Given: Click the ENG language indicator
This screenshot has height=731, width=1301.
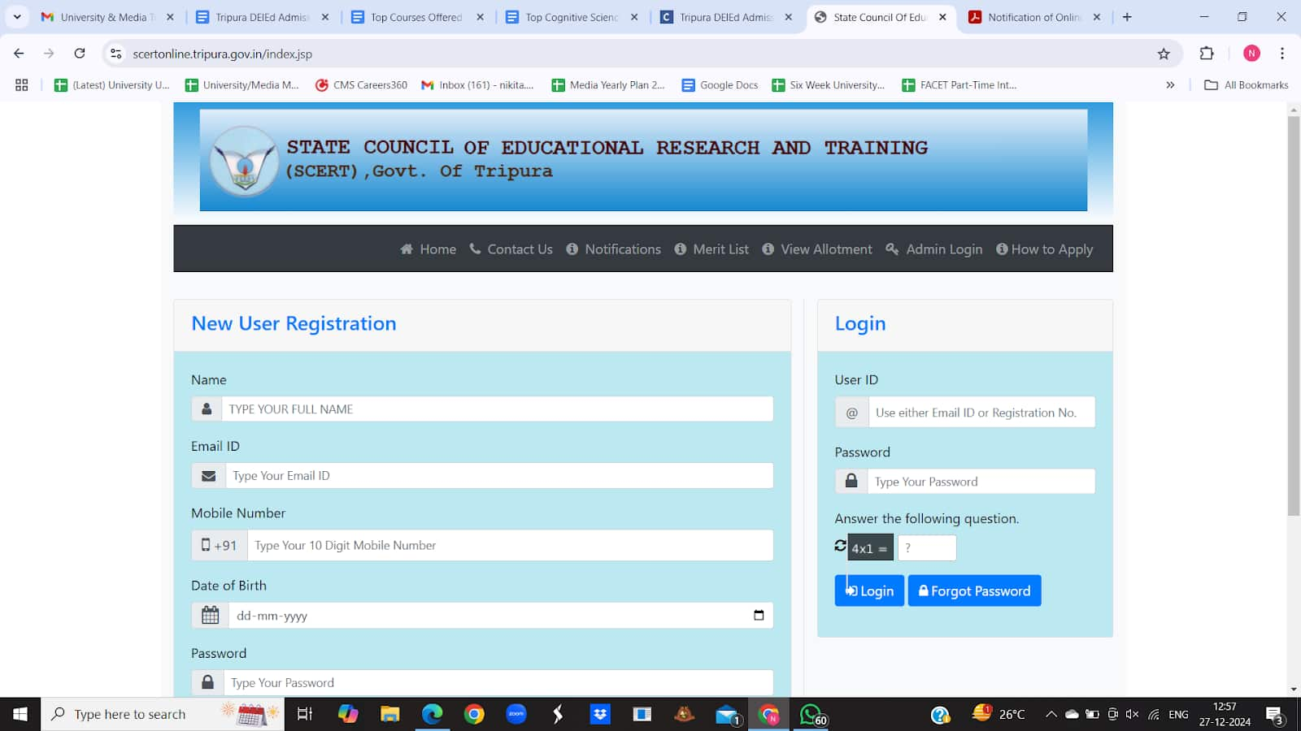Looking at the screenshot, I should 1178,715.
